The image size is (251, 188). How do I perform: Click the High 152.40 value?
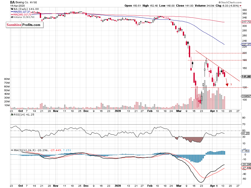point(150,6)
